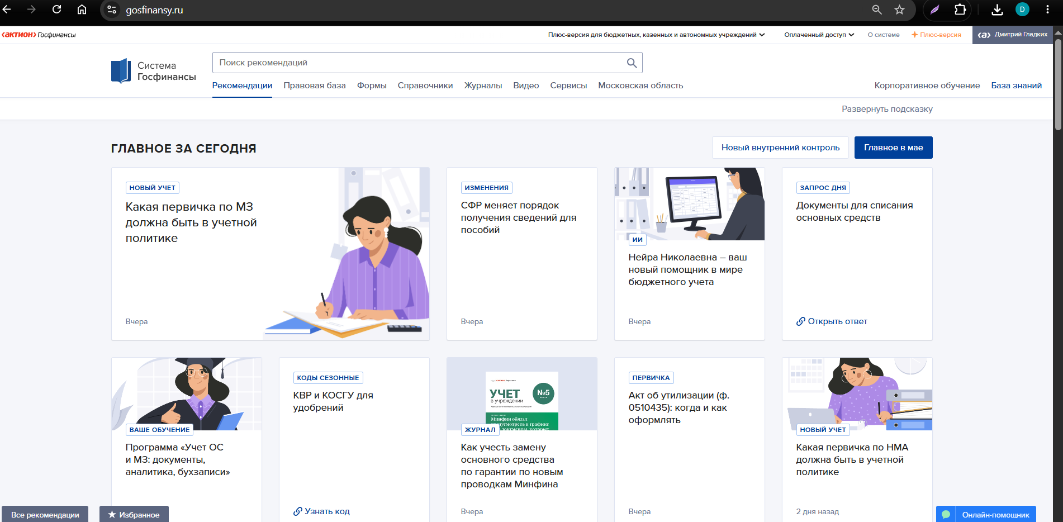Open the Открыть ответ link
This screenshot has width=1063, height=522.
[832, 321]
